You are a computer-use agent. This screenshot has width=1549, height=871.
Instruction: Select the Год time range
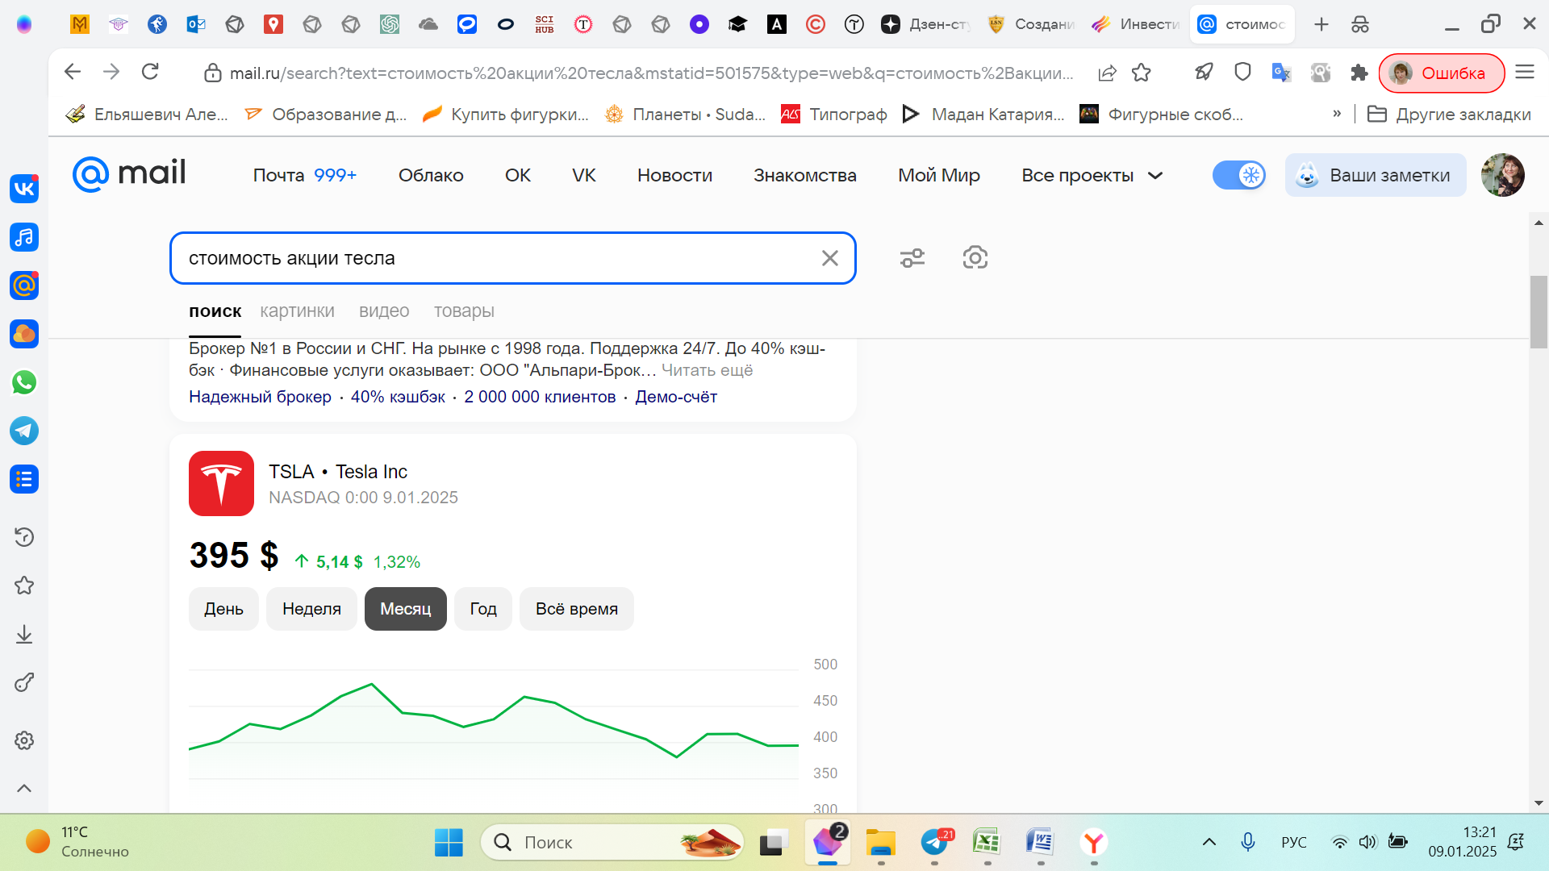pyautogui.click(x=482, y=609)
